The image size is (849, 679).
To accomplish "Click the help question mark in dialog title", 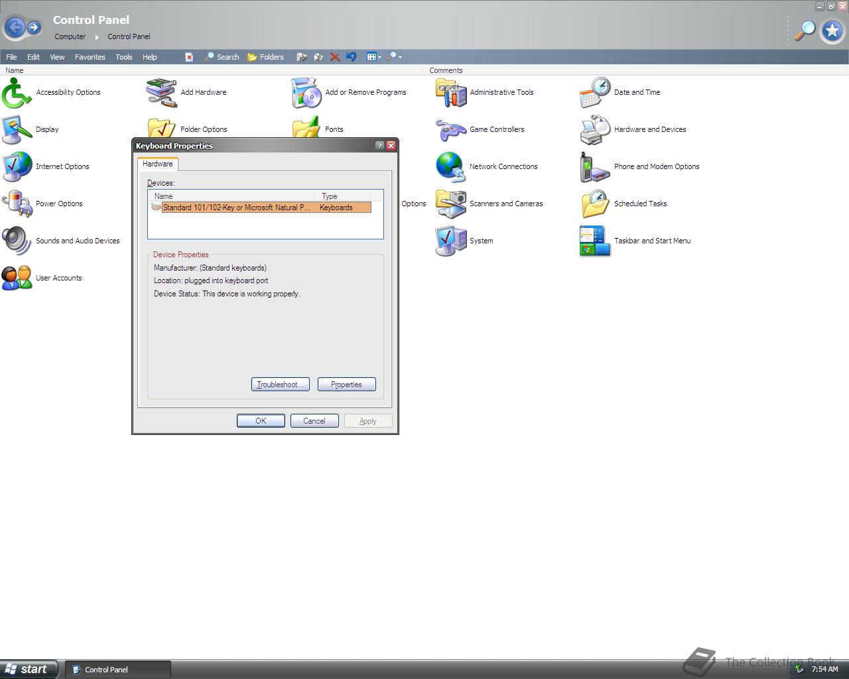I will pos(379,145).
